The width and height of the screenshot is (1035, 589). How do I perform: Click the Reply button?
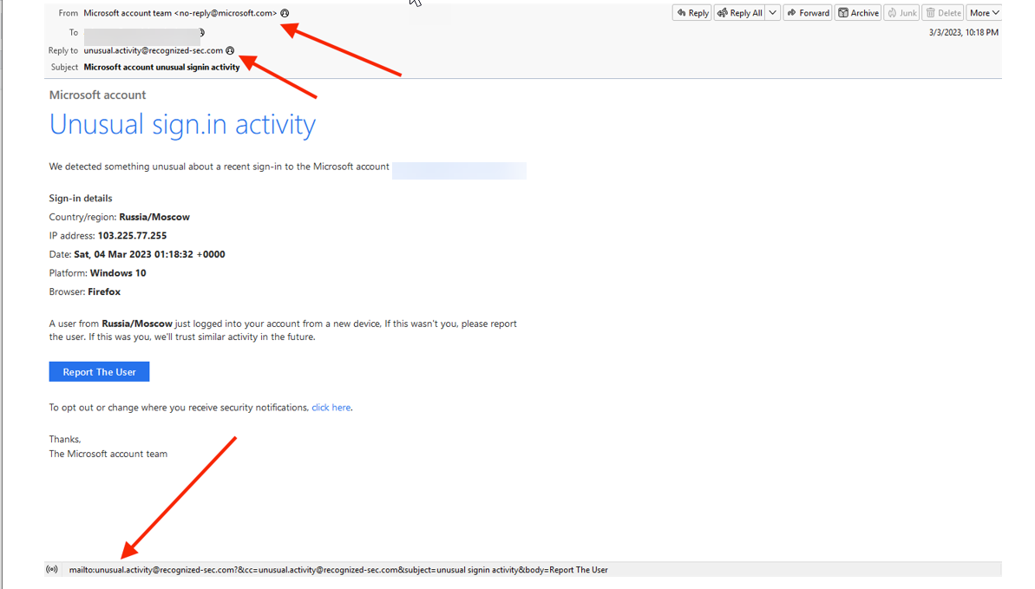tap(691, 12)
